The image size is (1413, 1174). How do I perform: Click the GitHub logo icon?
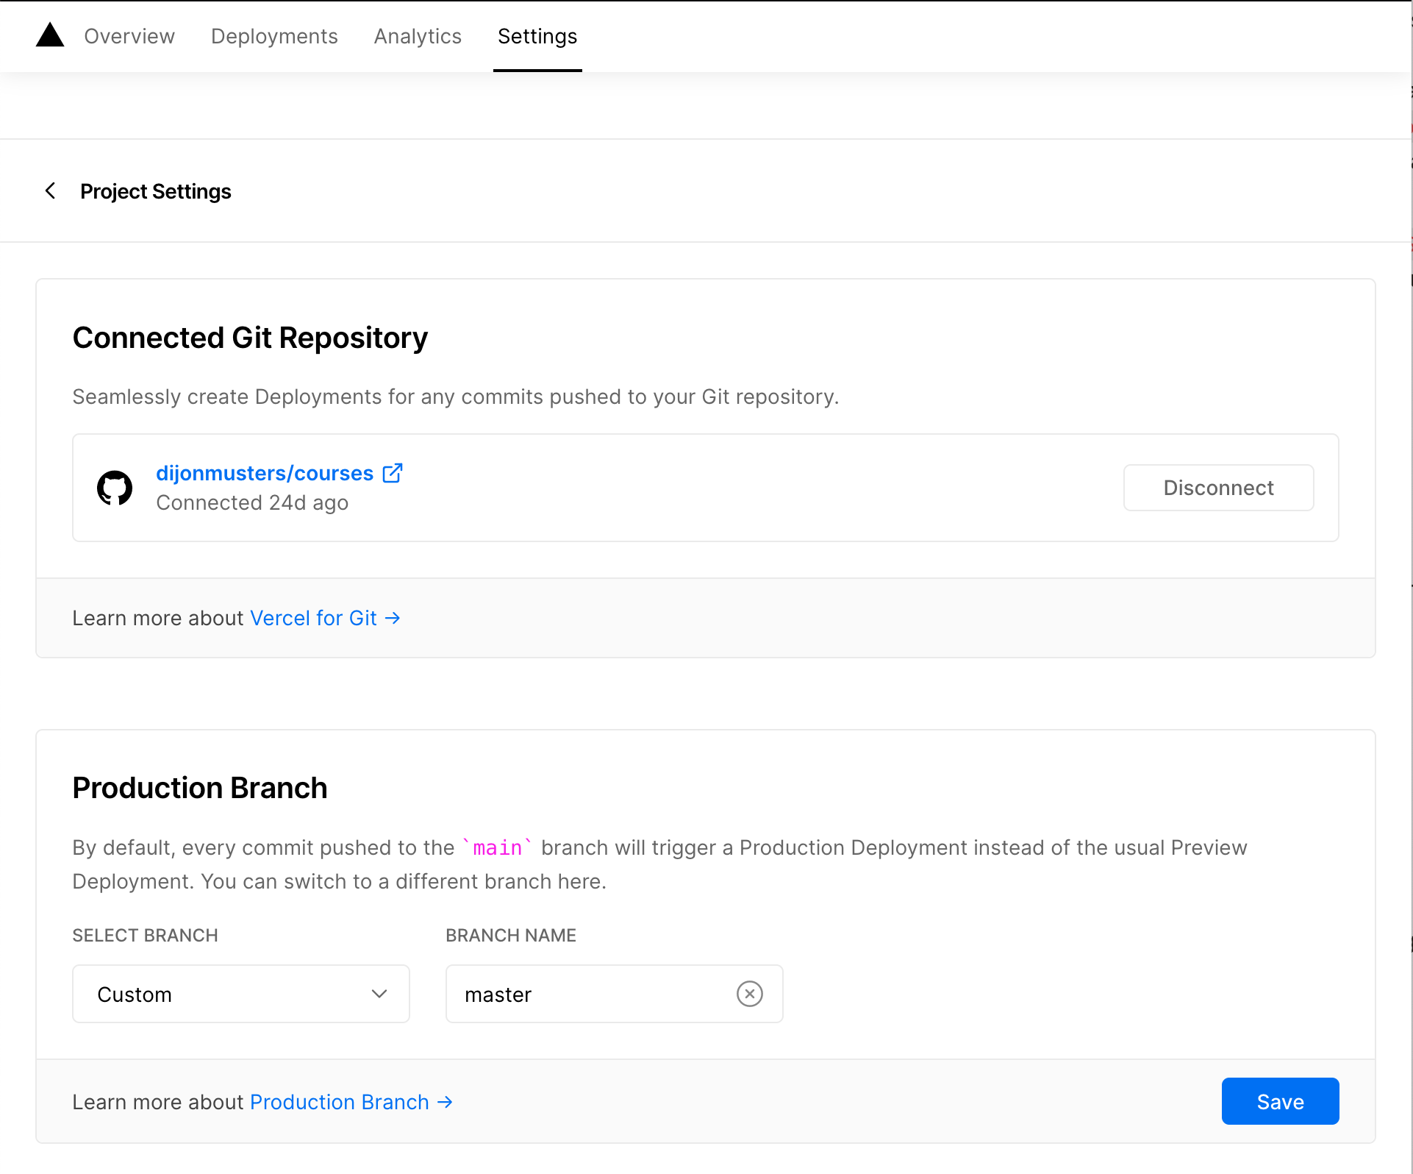115,488
